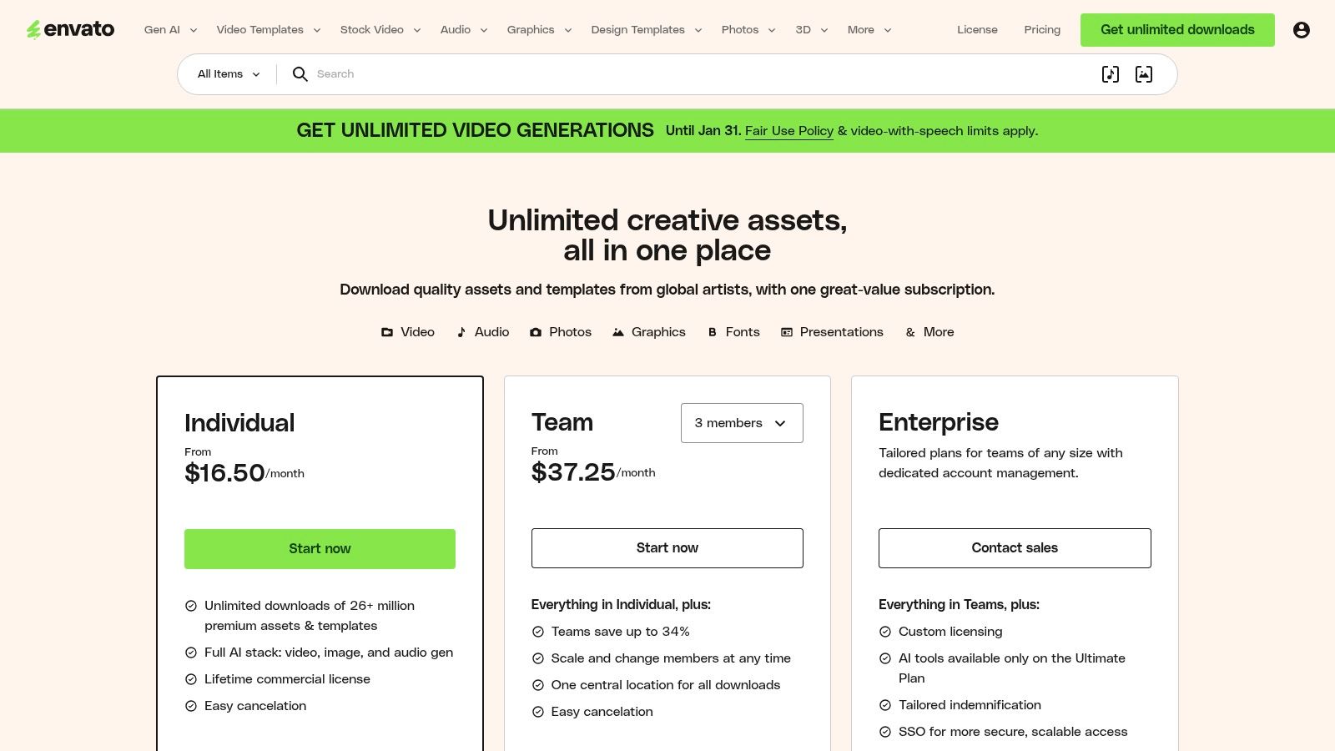This screenshot has width=1335, height=751.
Task: Open the More navigation menu
Action: (869, 29)
